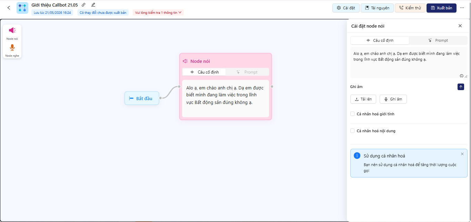This screenshot has height=222, width=471.
Task: Click the Node nói title on the canvas card
Action: 200,61
